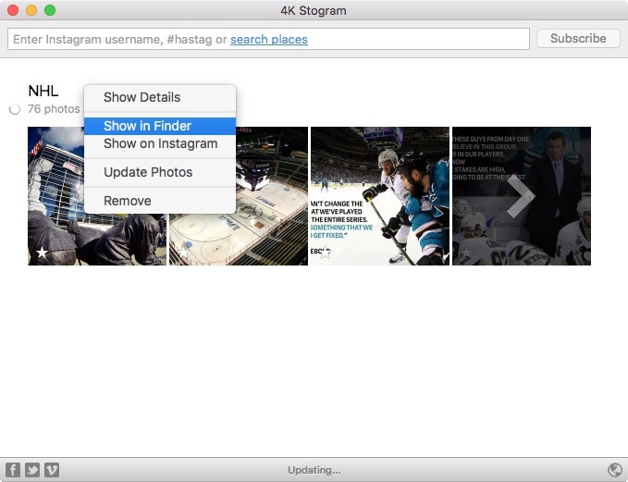Pick Remove from the context menu
This screenshot has width=628, height=482.
pyautogui.click(x=127, y=201)
